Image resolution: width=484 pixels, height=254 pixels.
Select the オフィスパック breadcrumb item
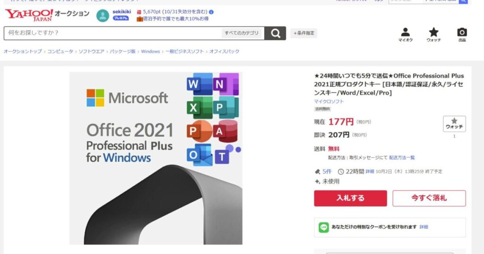click(x=224, y=51)
